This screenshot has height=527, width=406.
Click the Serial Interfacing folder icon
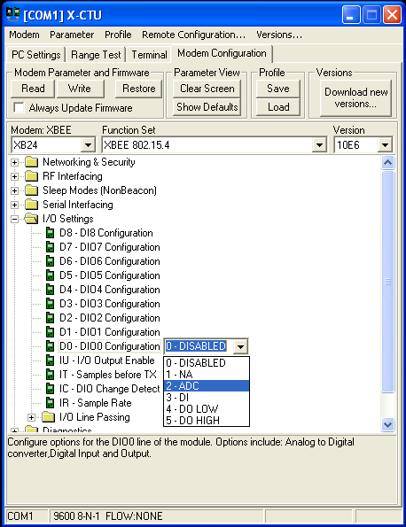(x=32, y=205)
